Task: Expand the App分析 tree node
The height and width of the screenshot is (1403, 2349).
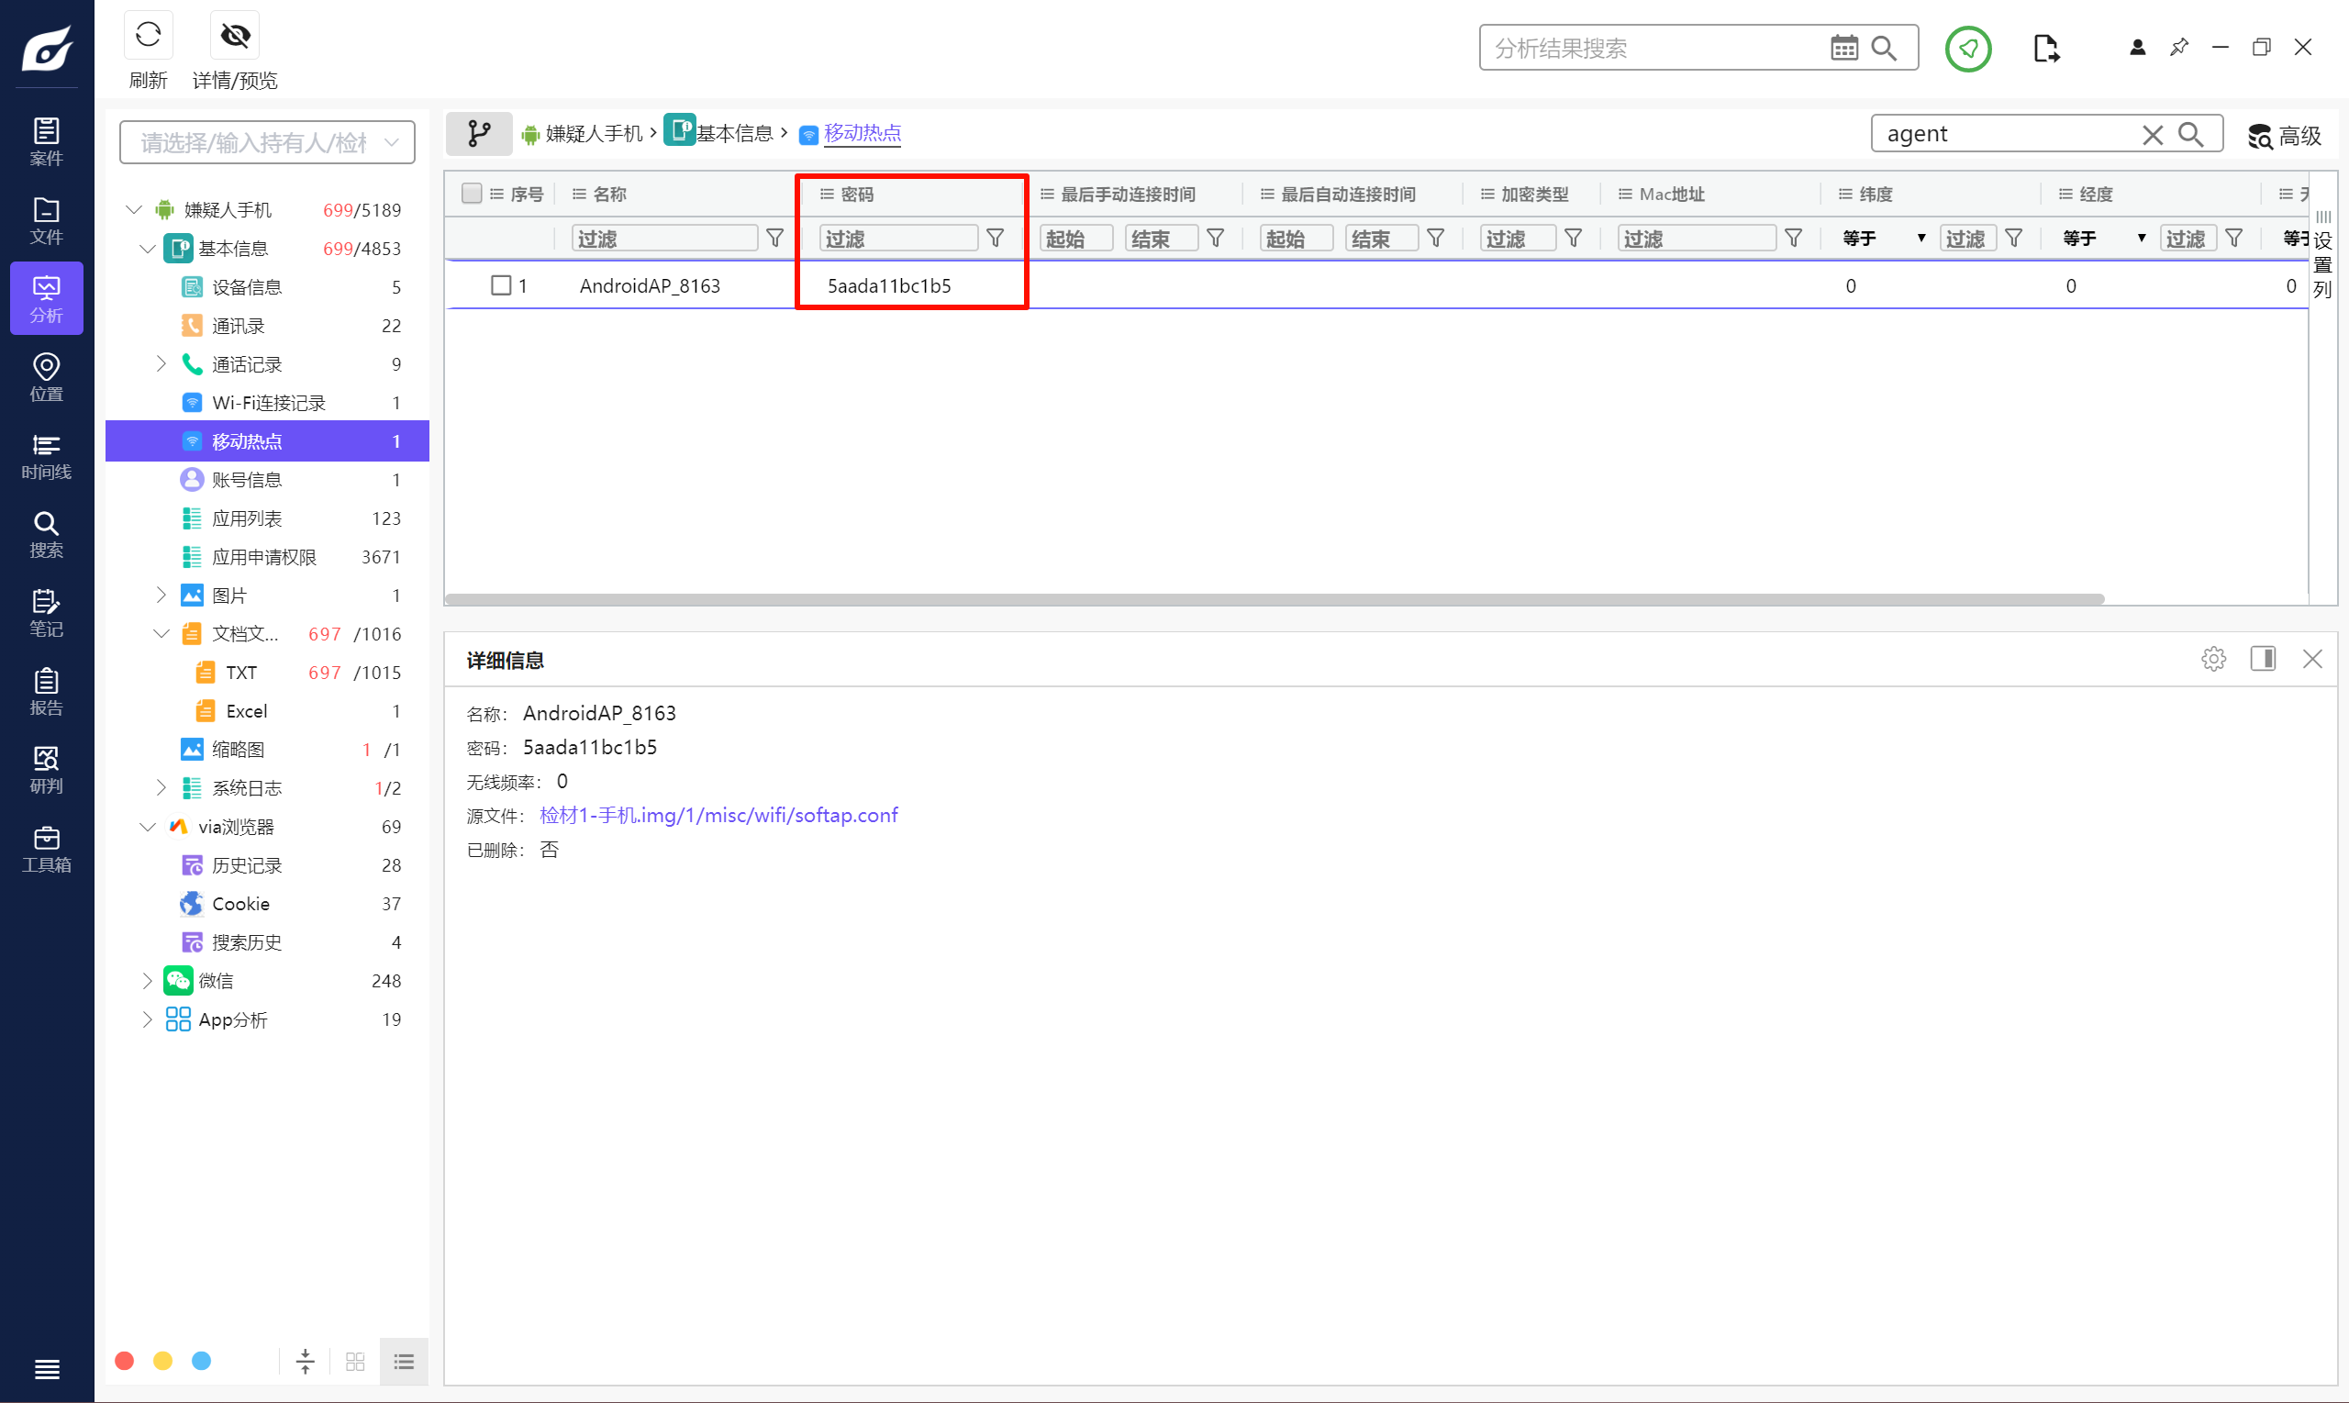Action: pyautogui.click(x=148, y=1020)
